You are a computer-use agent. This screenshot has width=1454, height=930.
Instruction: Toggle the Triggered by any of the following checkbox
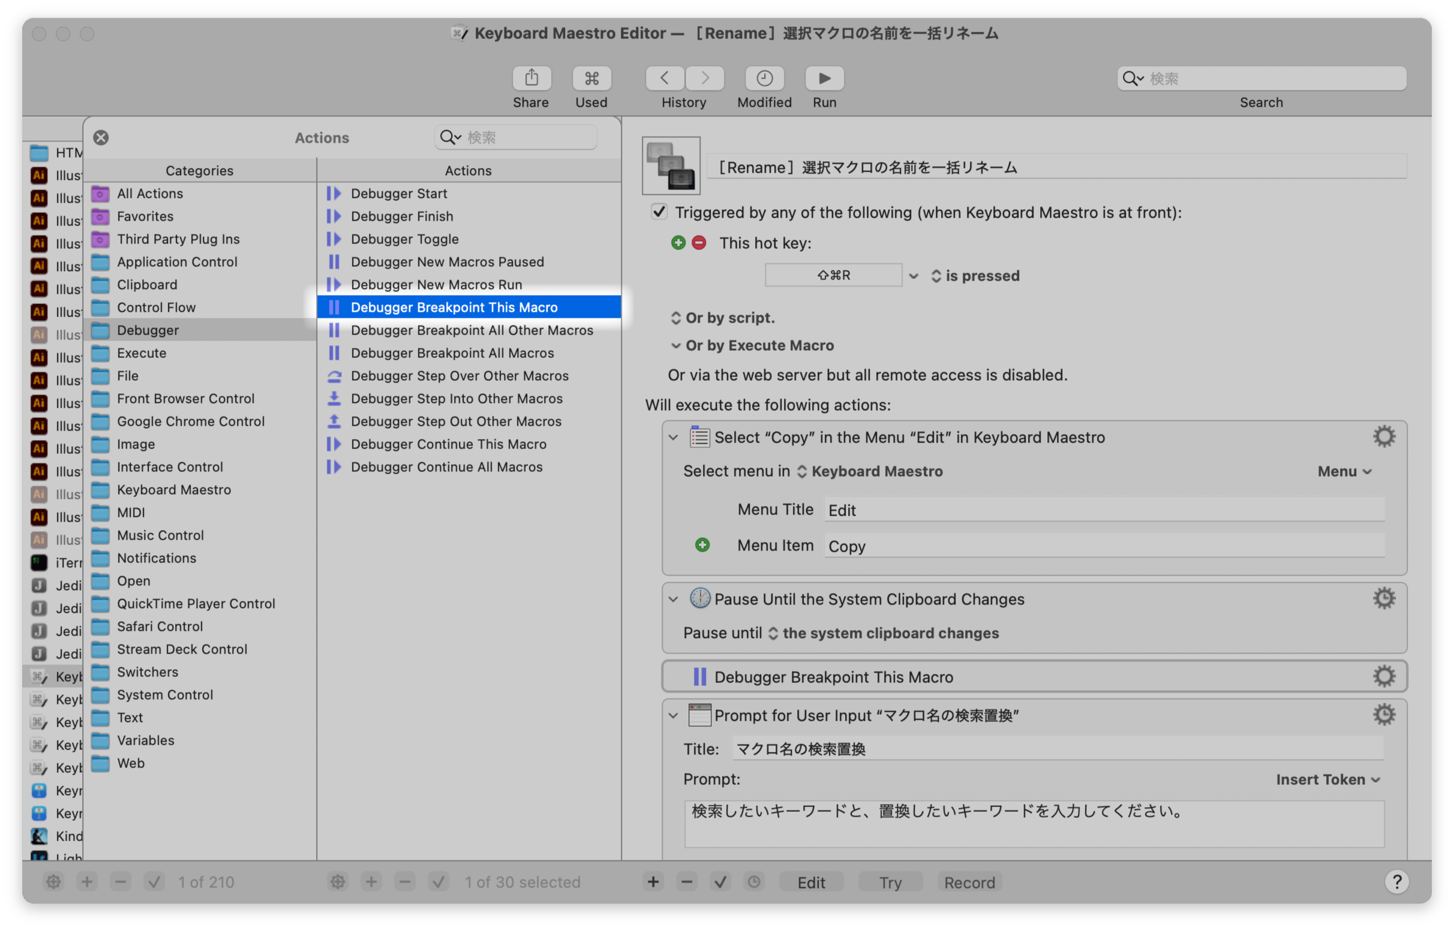(x=659, y=212)
